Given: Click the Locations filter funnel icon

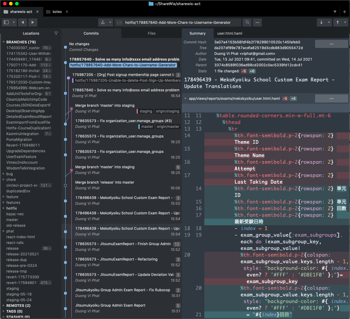Looking at the screenshot, I should tap(56, 33).
